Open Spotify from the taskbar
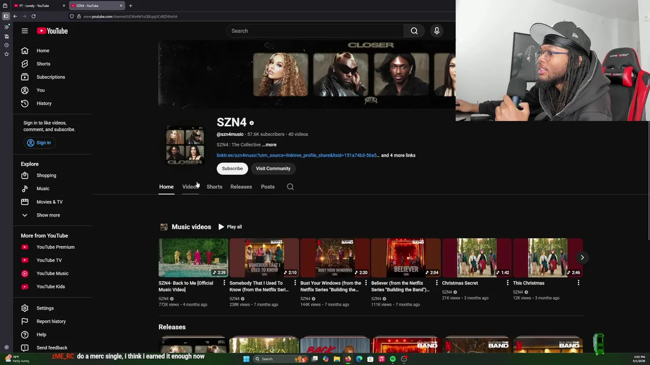 [x=393, y=359]
